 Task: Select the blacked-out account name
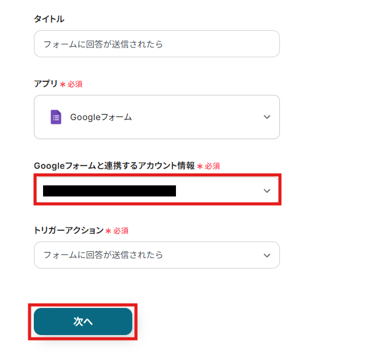110,191
